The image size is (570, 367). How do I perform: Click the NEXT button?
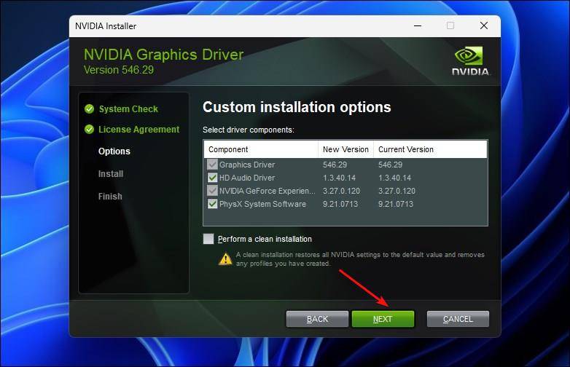coord(383,319)
